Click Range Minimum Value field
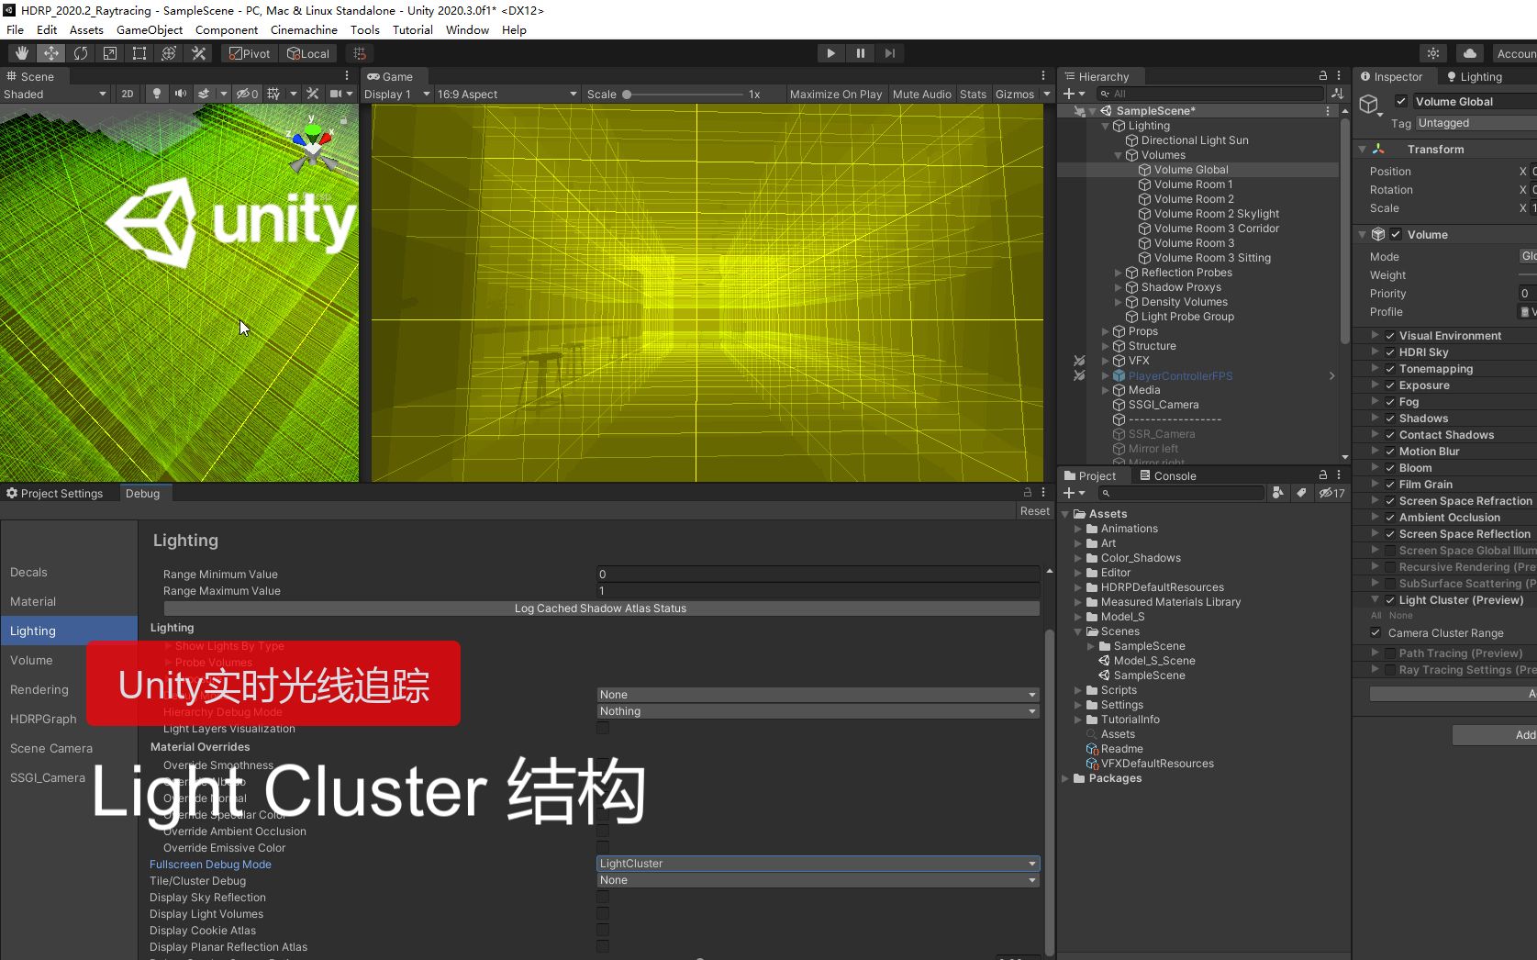Screen dimensions: 1537x960 pyautogui.click(x=818, y=575)
